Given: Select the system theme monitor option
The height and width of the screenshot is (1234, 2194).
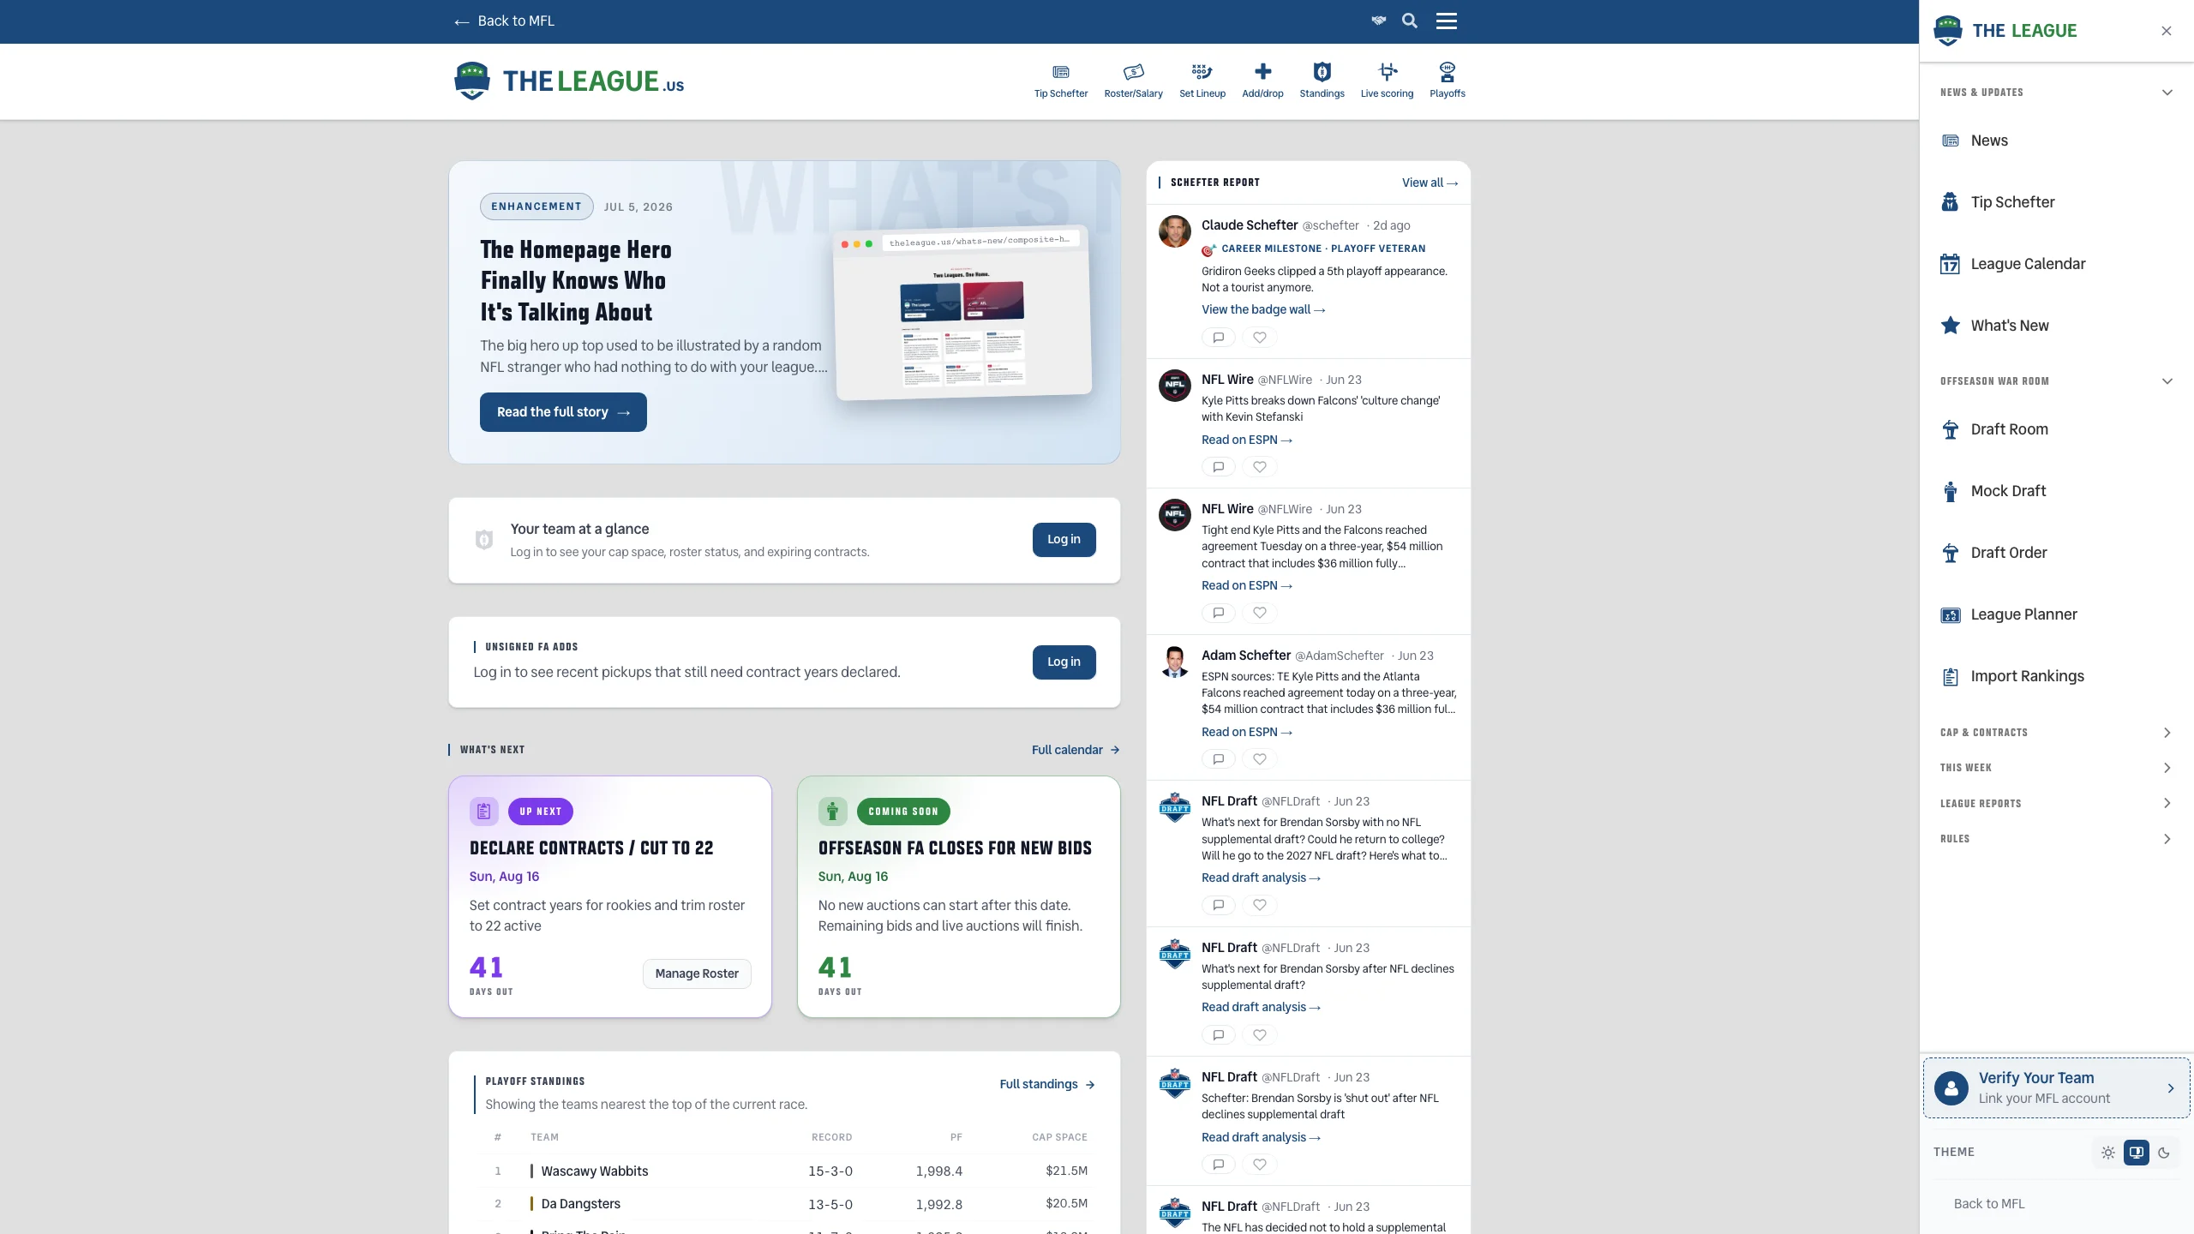Looking at the screenshot, I should click(x=2137, y=1153).
